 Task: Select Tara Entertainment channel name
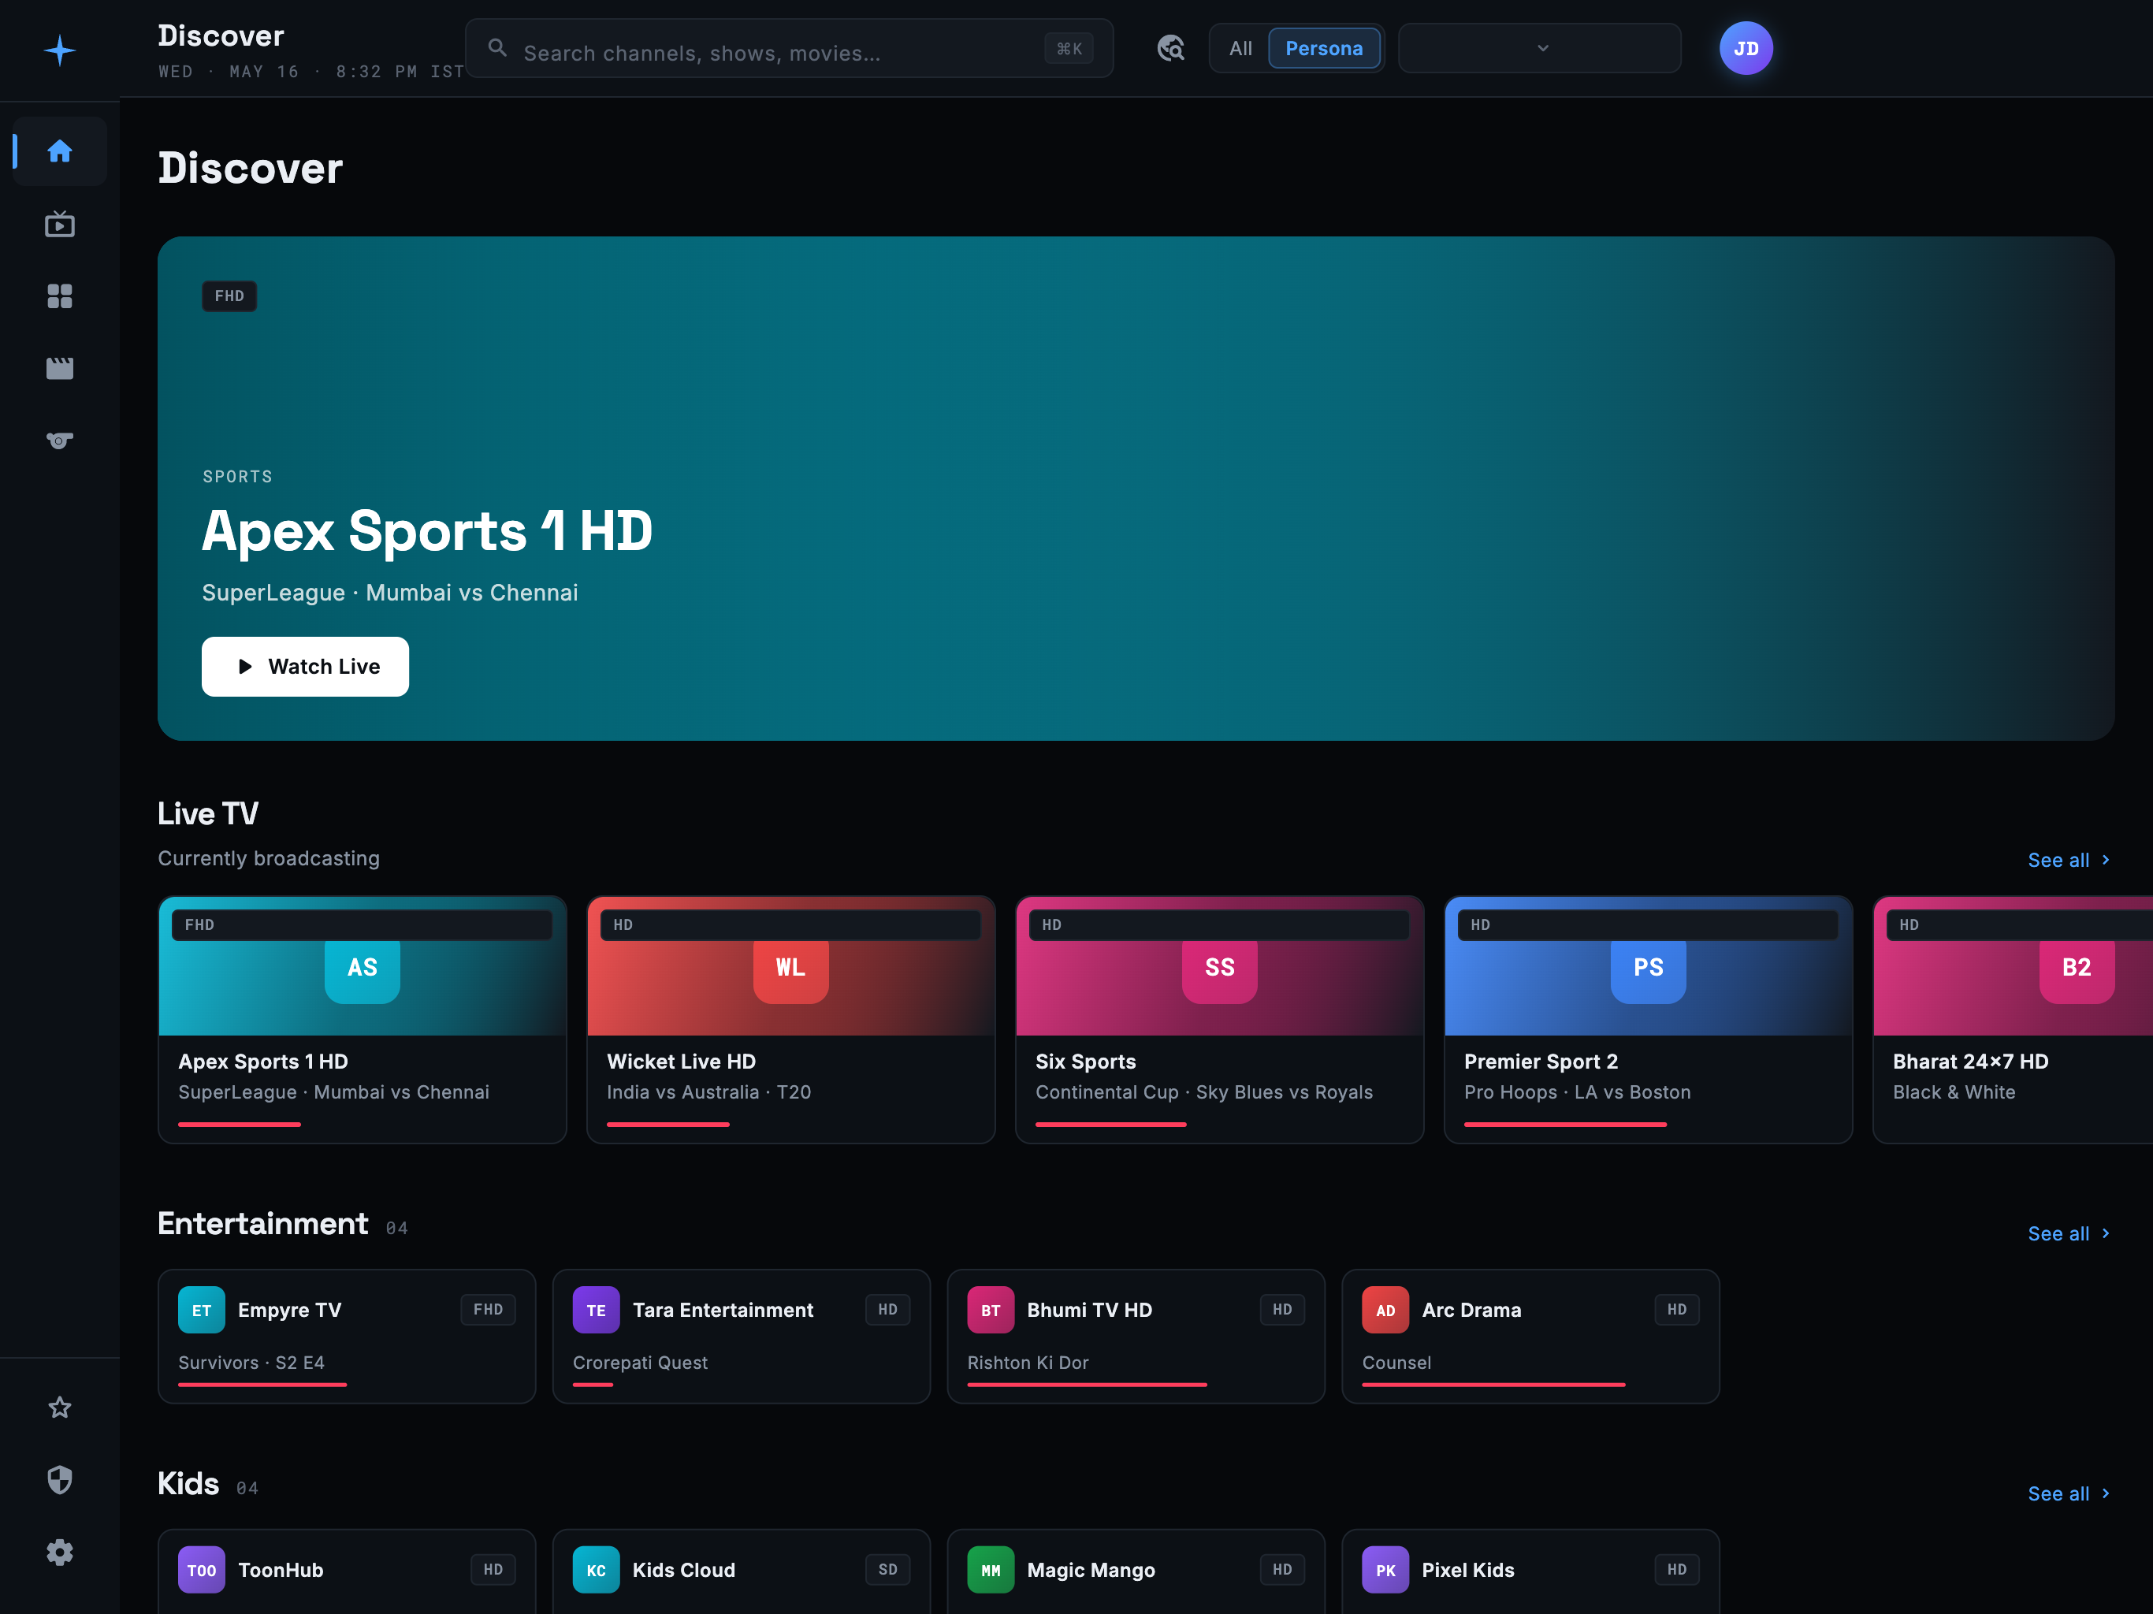point(722,1309)
